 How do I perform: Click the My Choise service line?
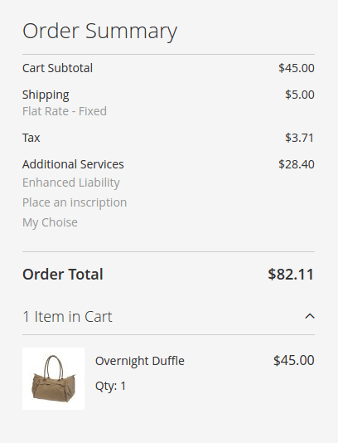click(50, 222)
